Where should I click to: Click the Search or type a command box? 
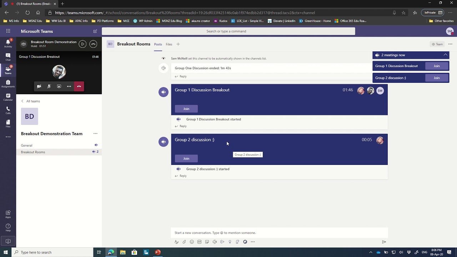[x=228, y=31]
